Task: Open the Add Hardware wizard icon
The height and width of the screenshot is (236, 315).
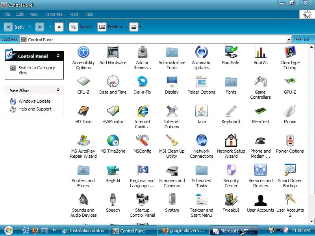Action: coord(113,52)
